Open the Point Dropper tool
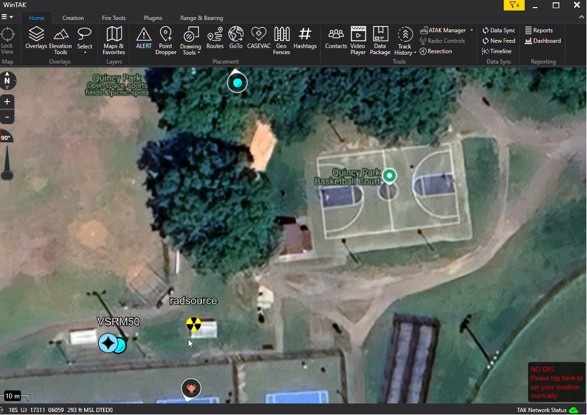This screenshot has width=587, height=415. (165, 41)
